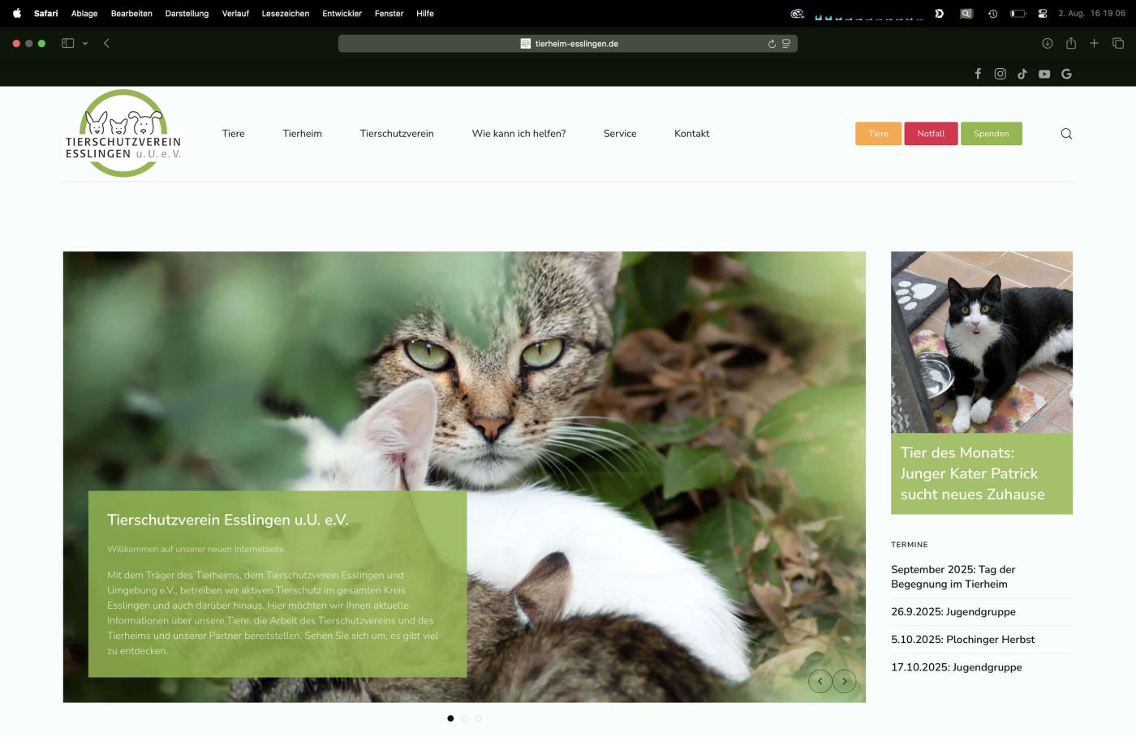Click the red Notfall button
This screenshot has width=1136, height=737.
click(x=931, y=134)
